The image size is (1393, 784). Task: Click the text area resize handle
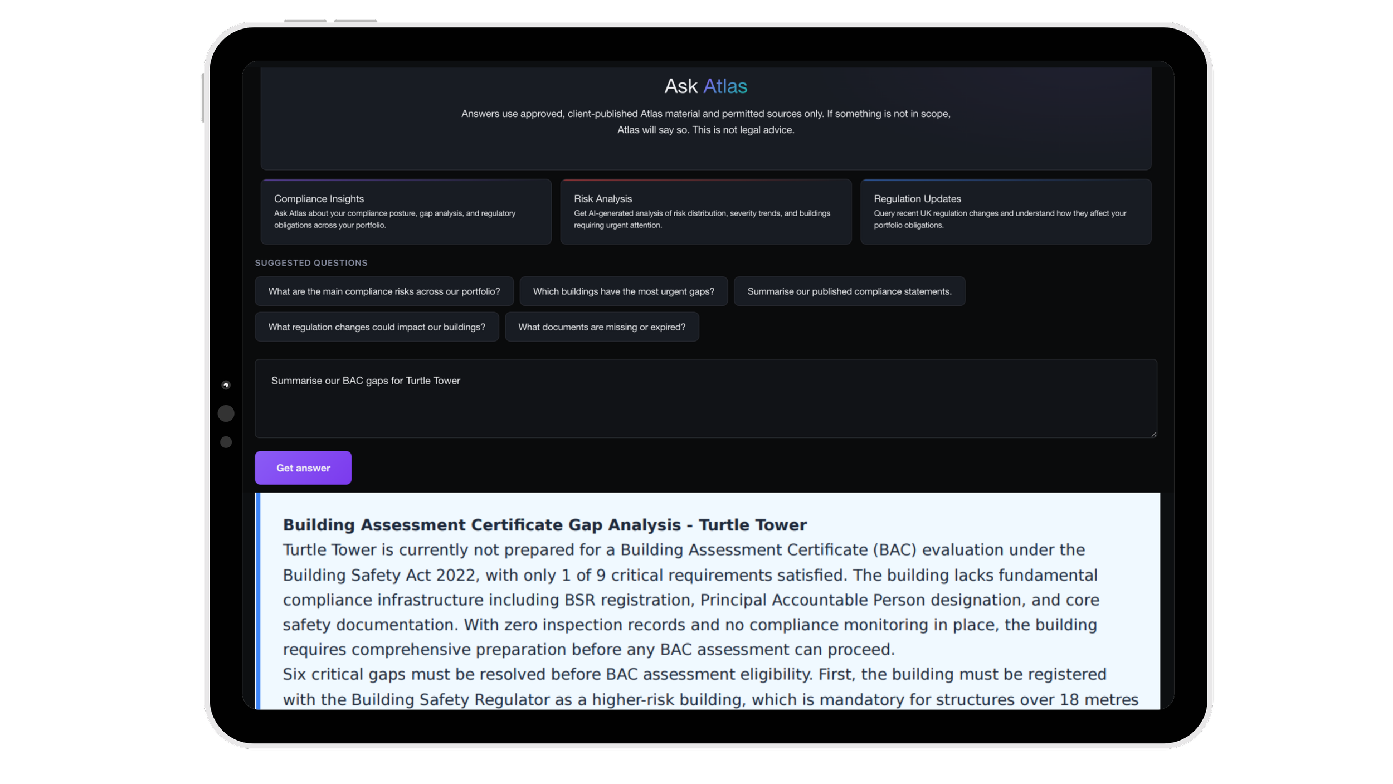tap(1153, 434)
